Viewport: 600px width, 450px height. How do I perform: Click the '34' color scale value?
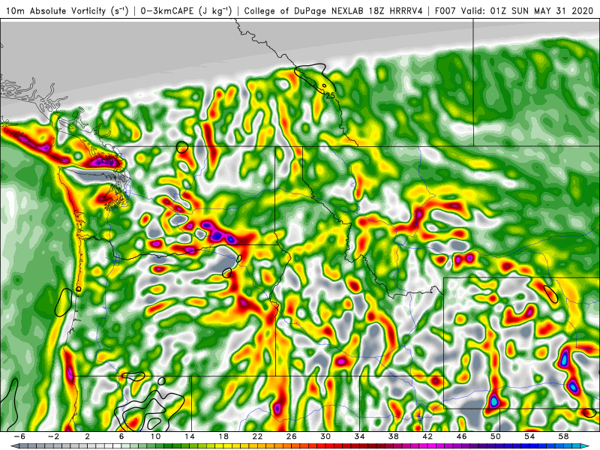coord(359,436)
